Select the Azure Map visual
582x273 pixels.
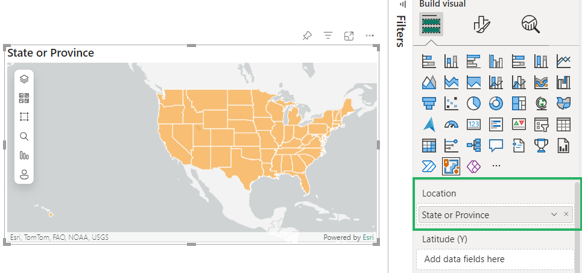(x=429, y=124)
